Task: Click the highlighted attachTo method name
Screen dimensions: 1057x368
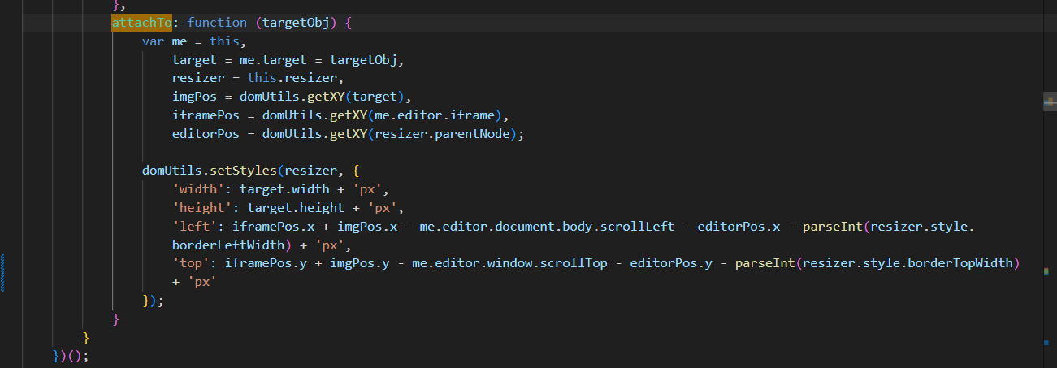Action: (141, 23)
